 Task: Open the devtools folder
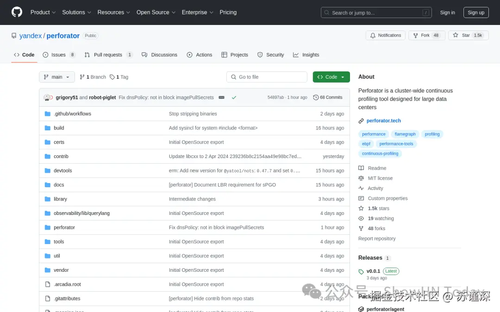pyautogui.click(x=63, y=171)
